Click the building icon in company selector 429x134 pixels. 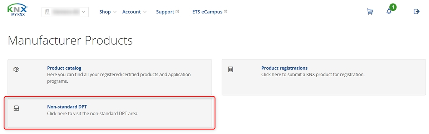(47, 12)
